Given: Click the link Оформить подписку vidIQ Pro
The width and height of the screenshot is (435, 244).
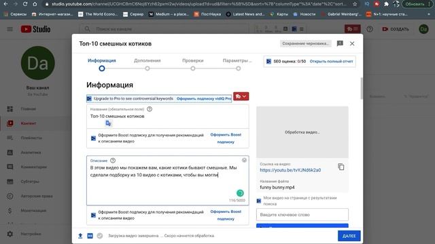Looking at the screenshot, I should (204, 99).
